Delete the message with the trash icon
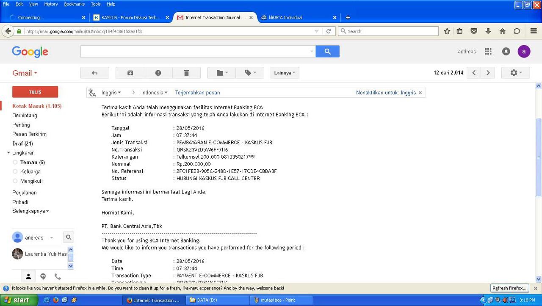542x306 pixels. pos(186,73)
